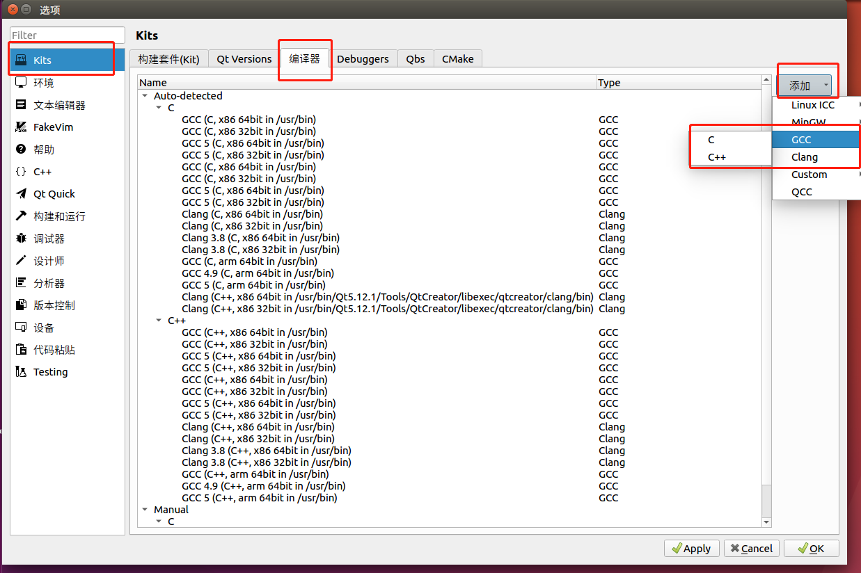Open the 设计师 designer settings icon

point(21,260)
